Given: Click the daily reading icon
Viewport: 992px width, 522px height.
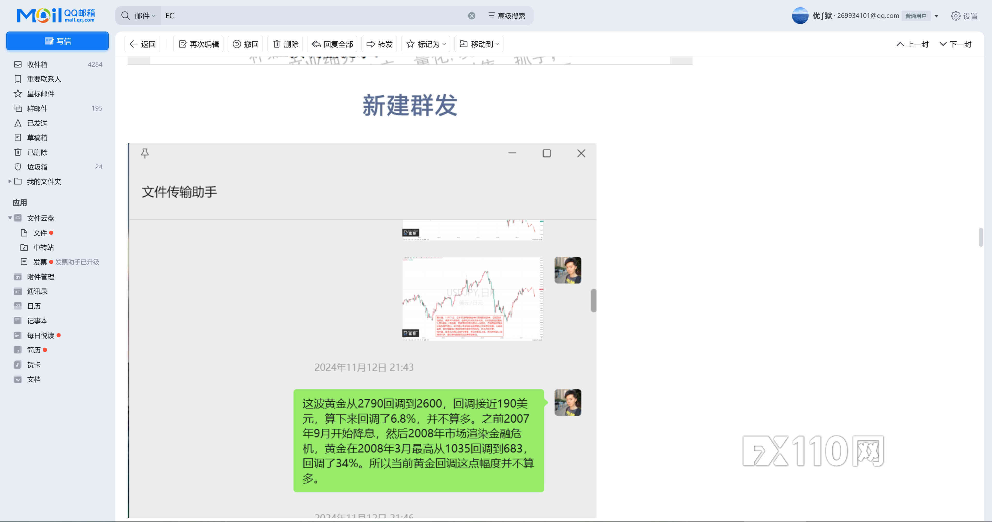Looking at the screenshot, I should click(x=18, y=335).
